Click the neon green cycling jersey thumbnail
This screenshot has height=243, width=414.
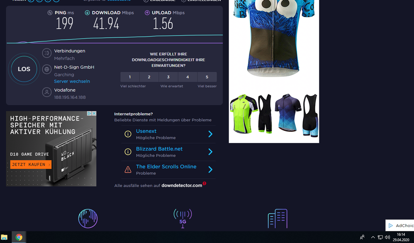click(244, 114)
